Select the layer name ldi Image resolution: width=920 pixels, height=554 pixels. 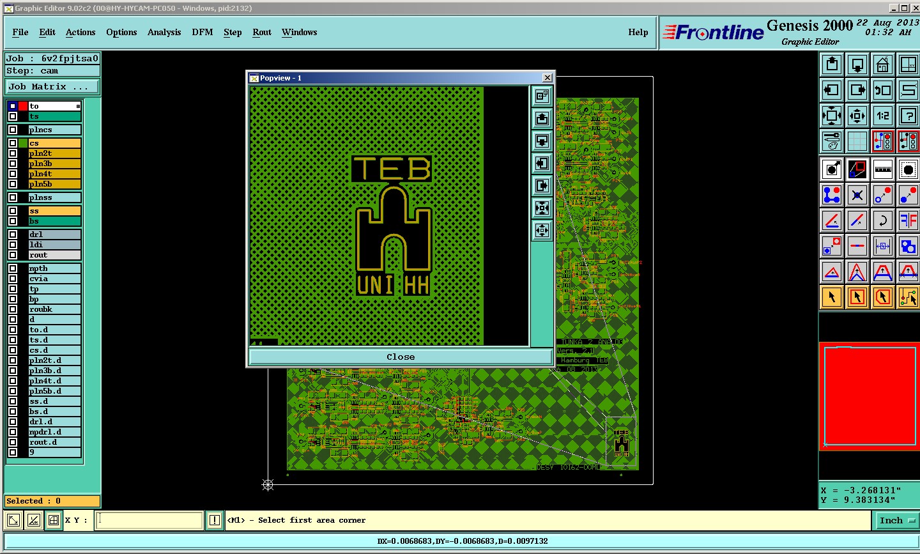click(55, 245)
